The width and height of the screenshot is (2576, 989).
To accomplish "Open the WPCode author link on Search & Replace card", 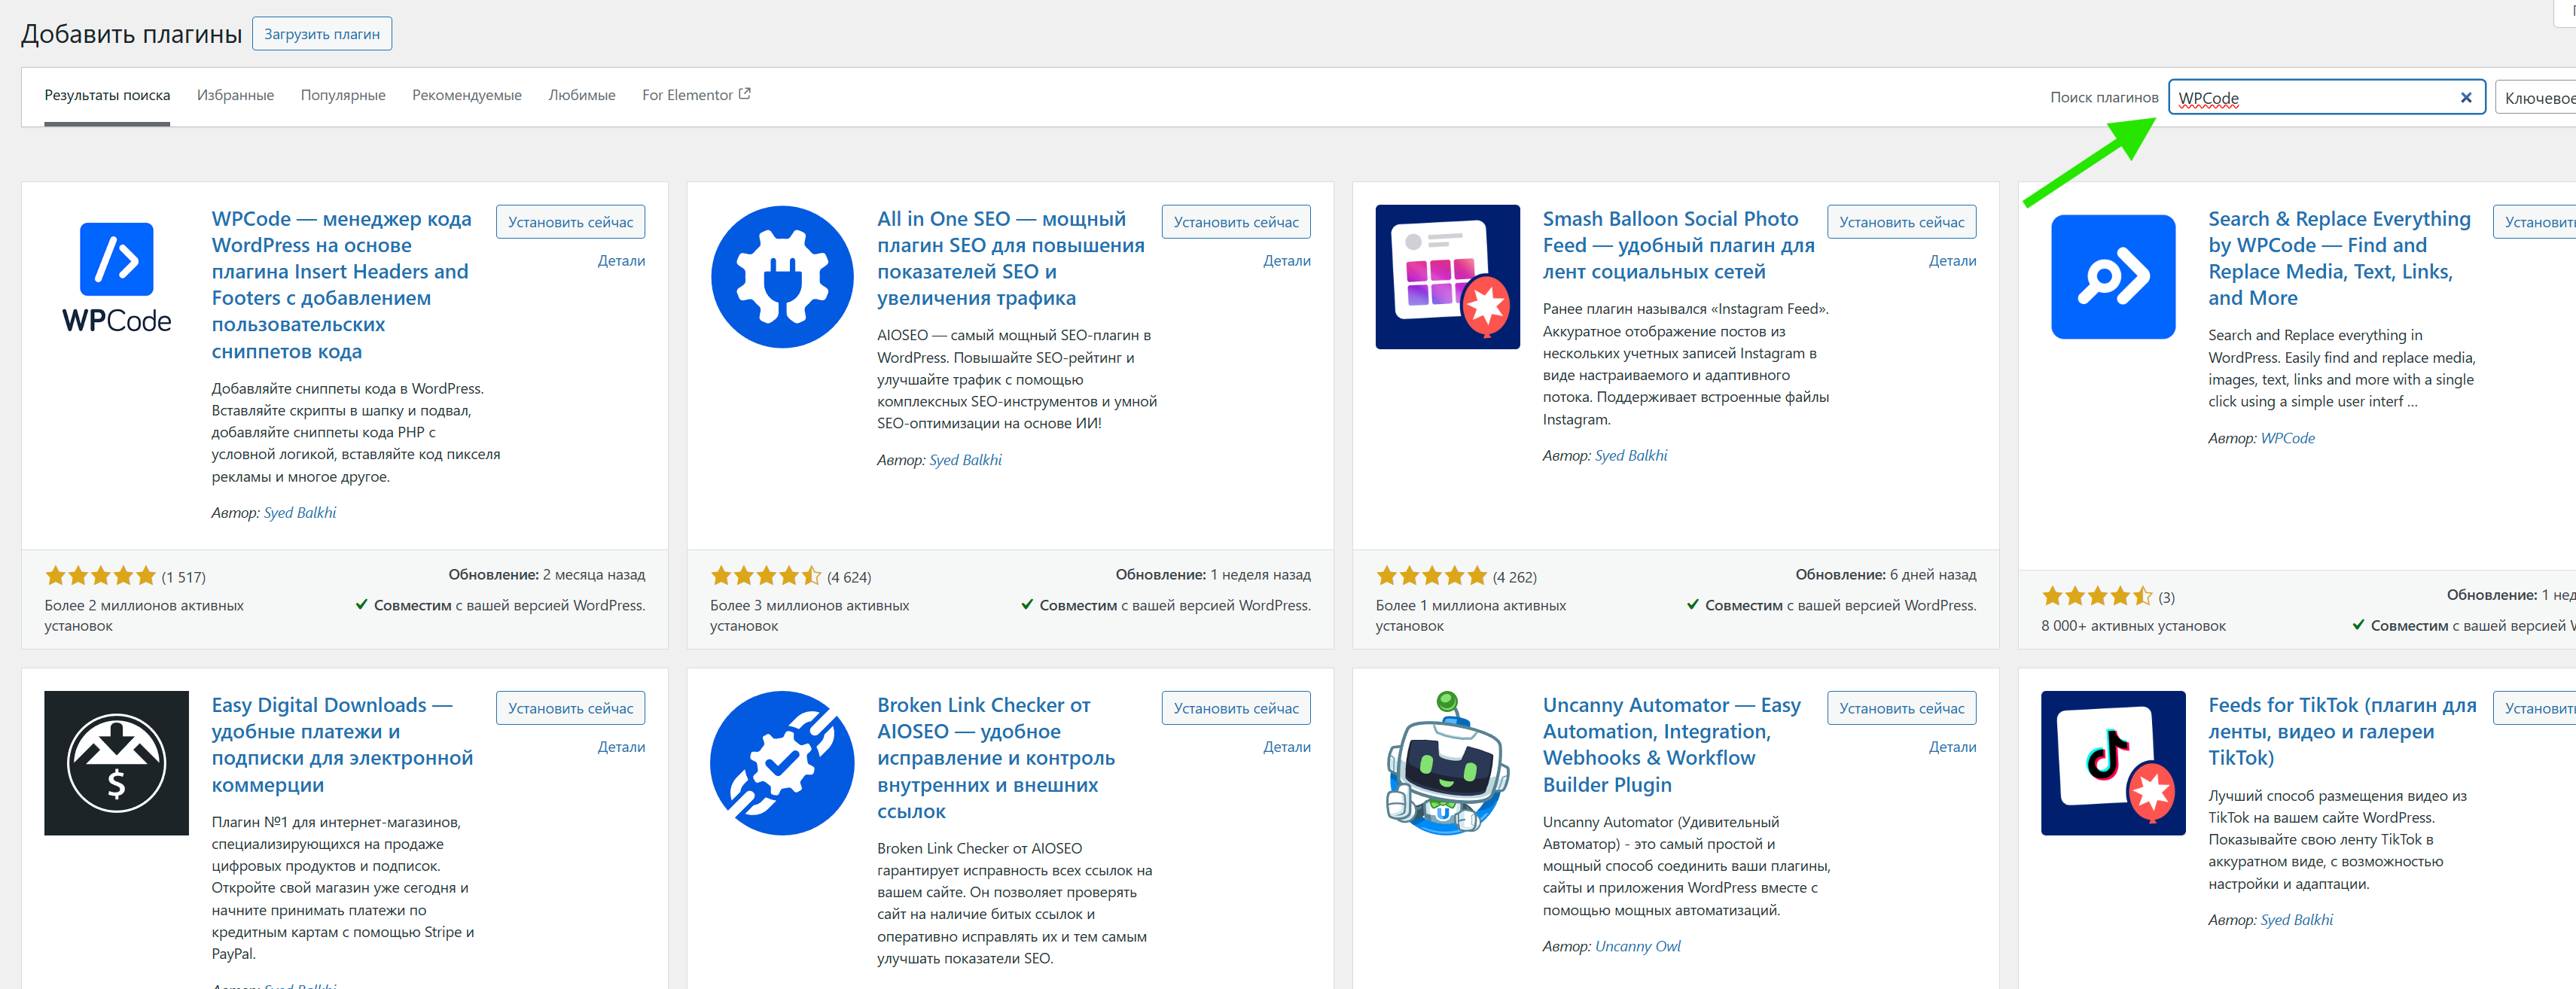I will [x=2288, y=437].
